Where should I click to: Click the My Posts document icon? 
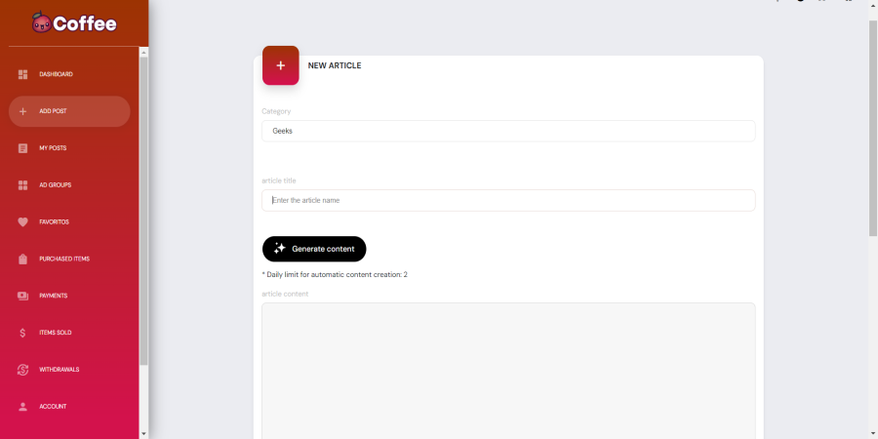click(23, 148)
